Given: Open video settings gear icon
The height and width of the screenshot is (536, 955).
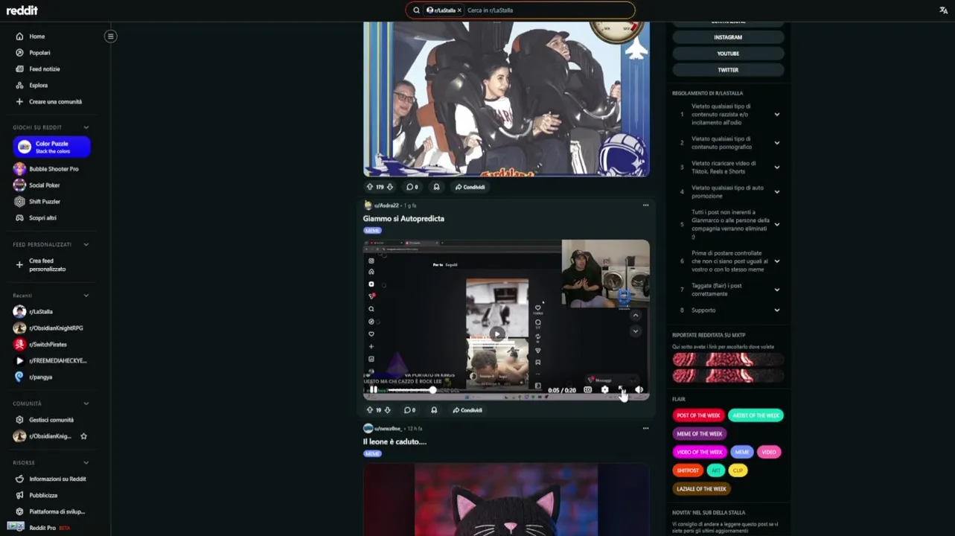Looking at the screenshot, I should point(604,389).
